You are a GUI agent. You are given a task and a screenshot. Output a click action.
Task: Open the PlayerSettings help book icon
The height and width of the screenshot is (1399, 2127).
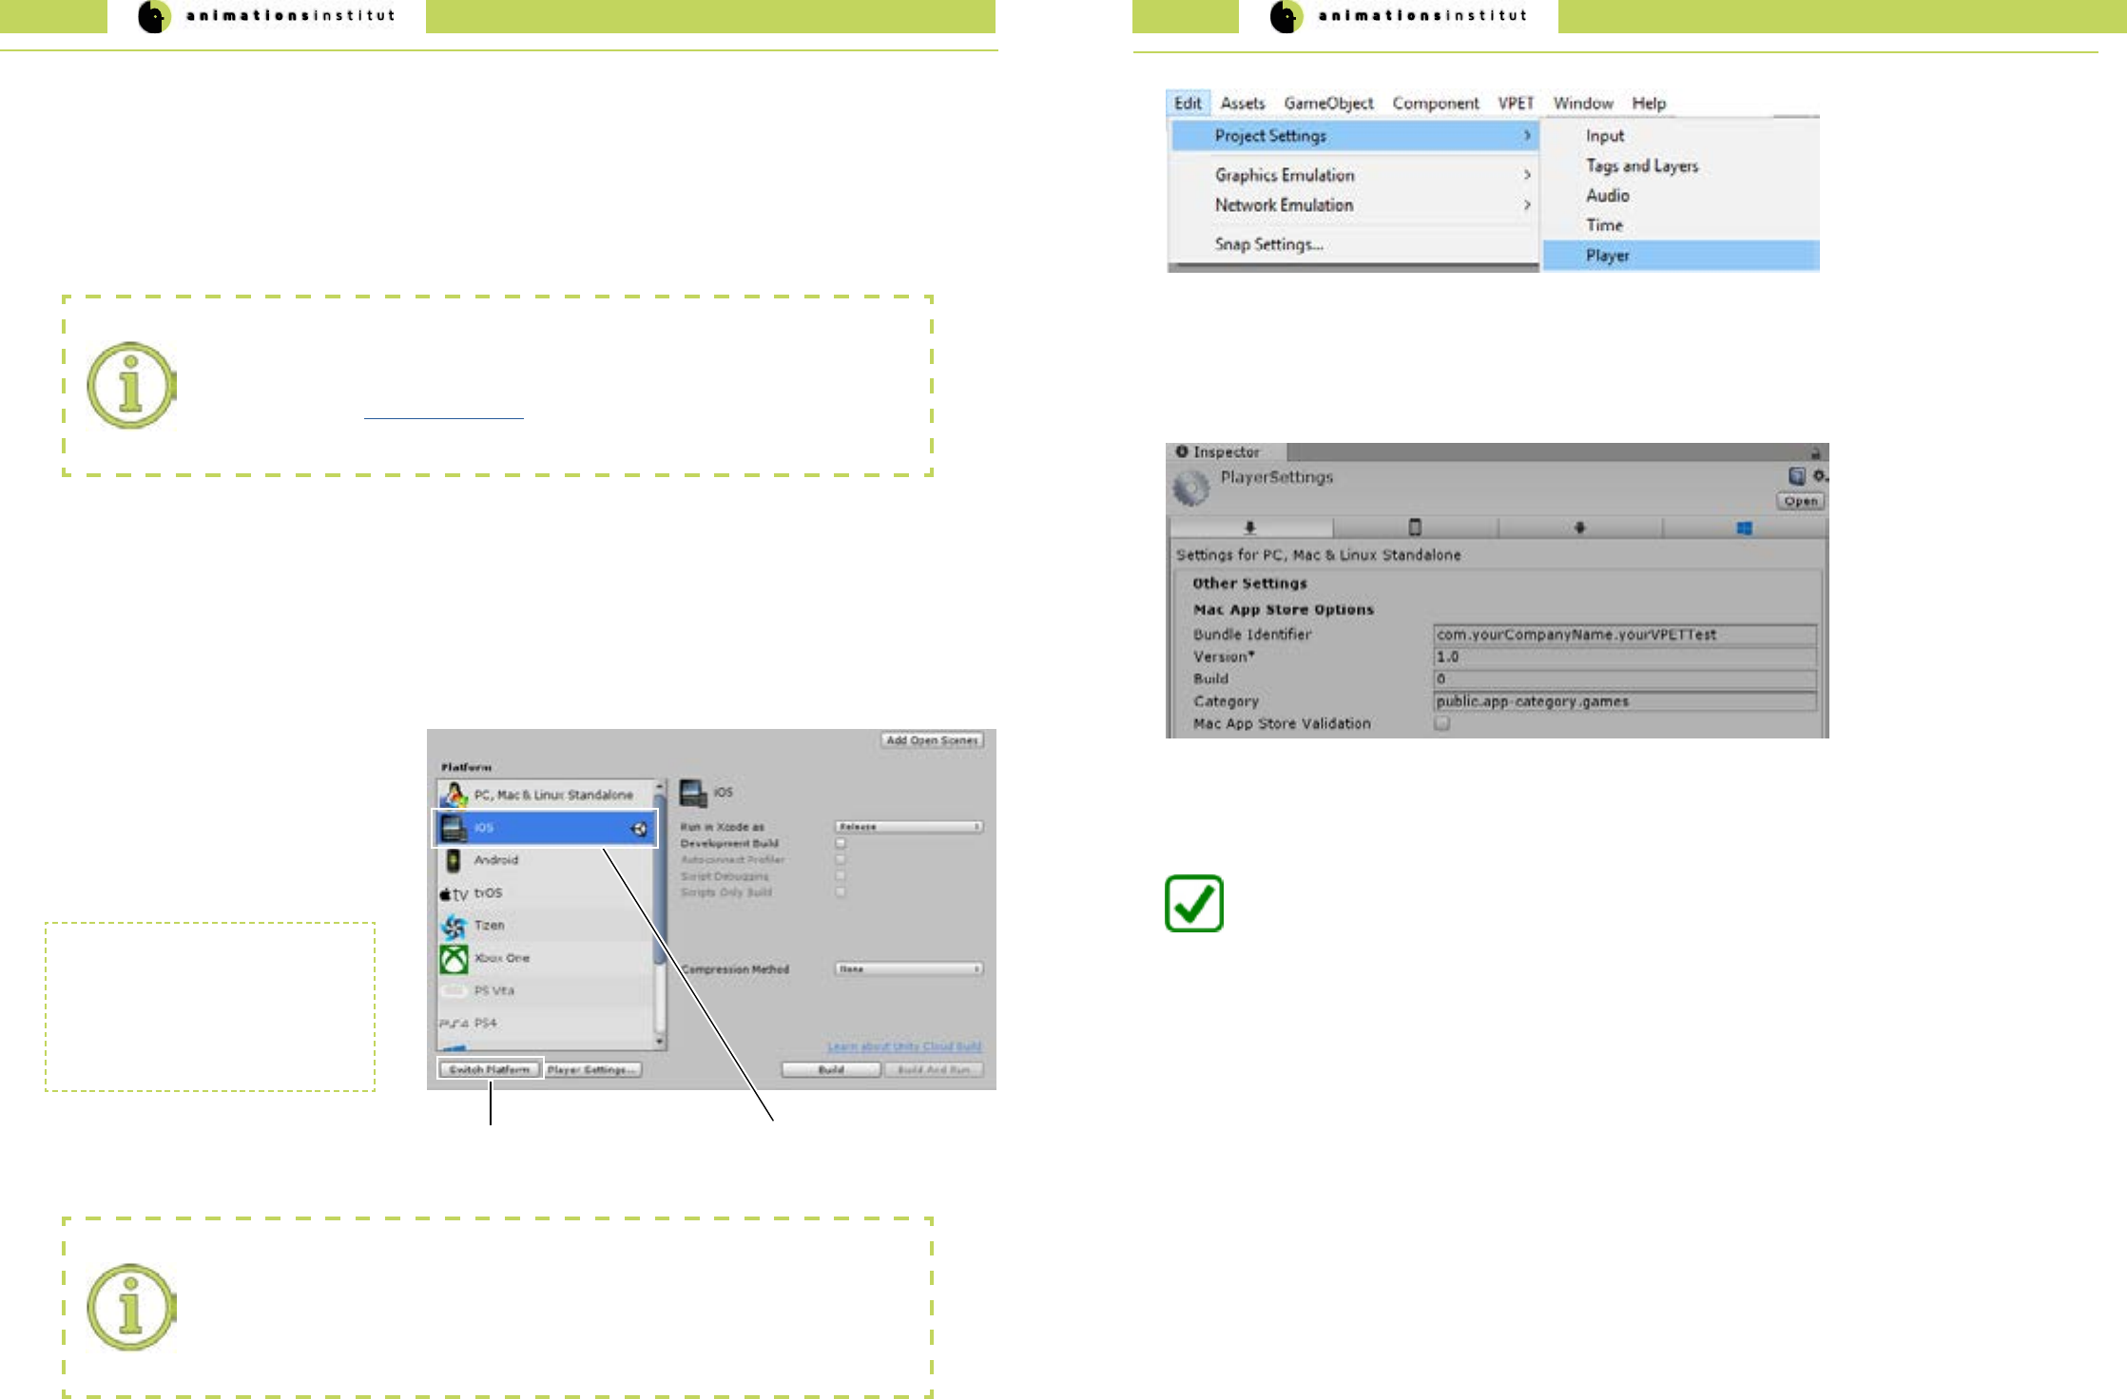[1796, 476]
